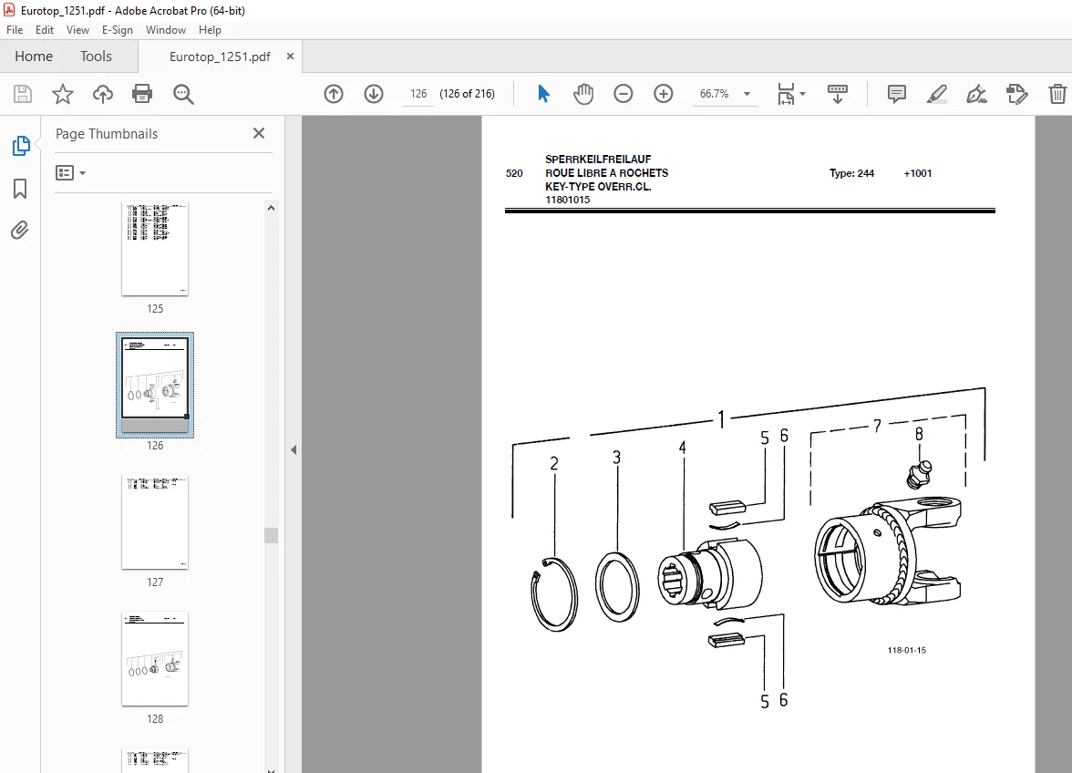
Task: Click the Delete trash icon
Action: click(x=1057, y=94)
